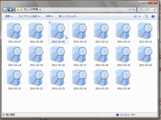
Task: Toggle the preview pane button
Action: [x=146, y=16]
